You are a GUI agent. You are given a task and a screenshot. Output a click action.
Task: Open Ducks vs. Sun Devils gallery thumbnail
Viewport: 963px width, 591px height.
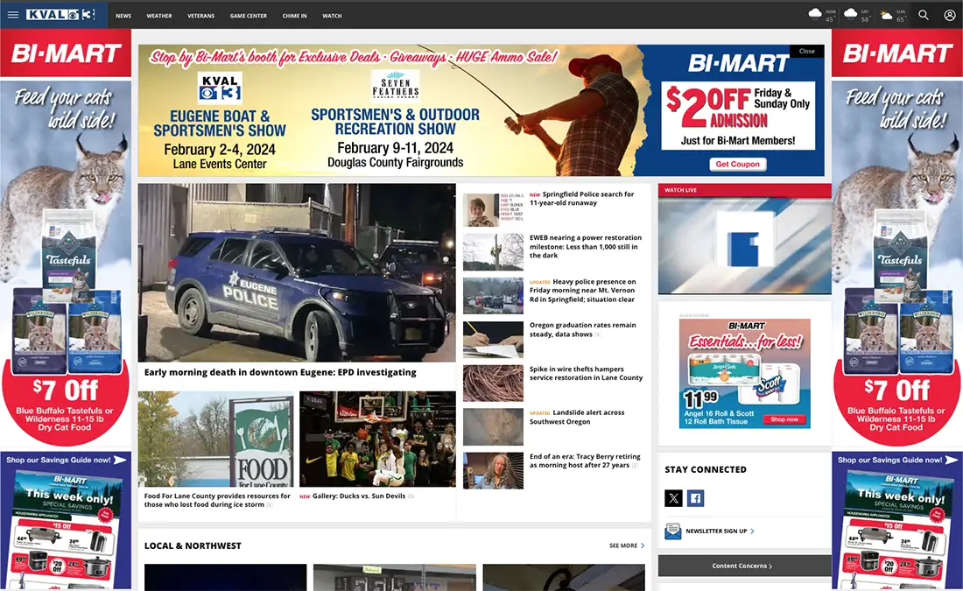point(377,439)
